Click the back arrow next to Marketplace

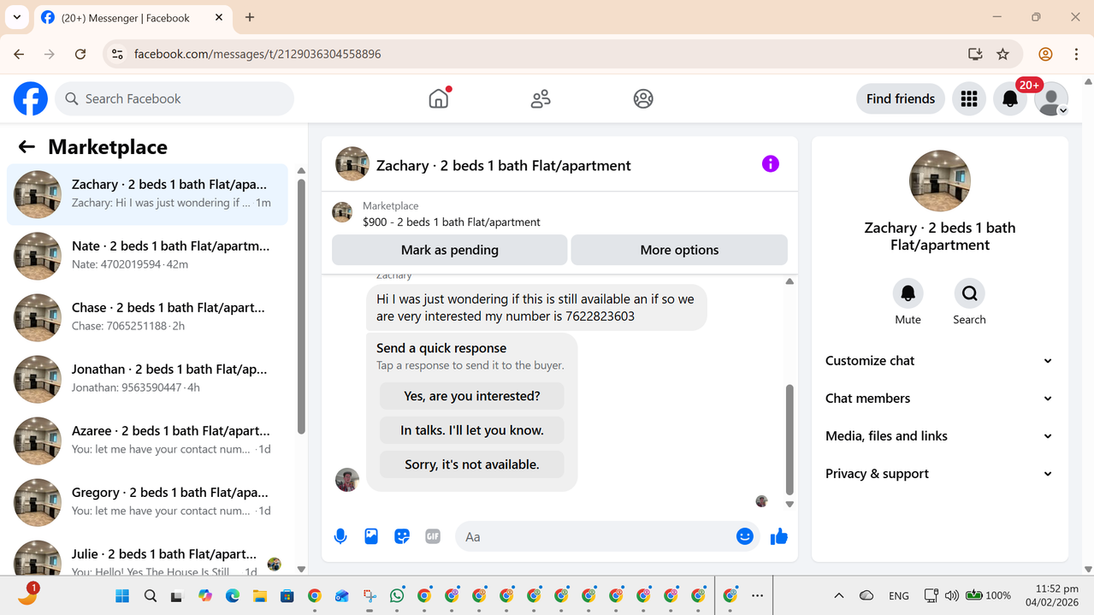click(x=27, y=147)
